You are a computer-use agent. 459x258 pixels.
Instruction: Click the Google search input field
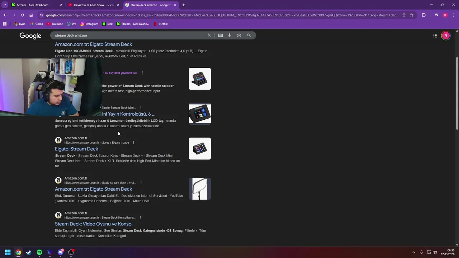tap(129, 35)
